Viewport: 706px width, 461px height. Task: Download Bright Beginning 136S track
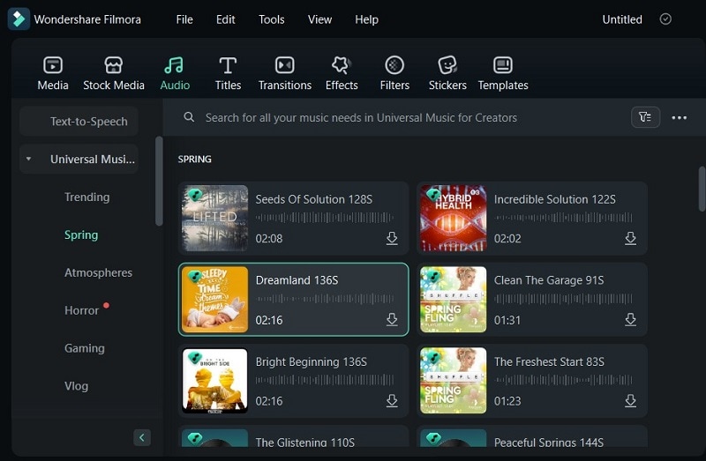[x=392, y=401]
